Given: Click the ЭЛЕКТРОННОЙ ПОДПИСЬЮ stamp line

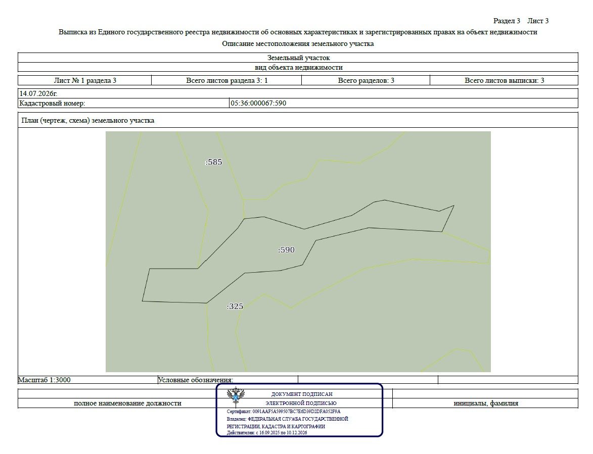Looking at the screenshot, I should coord(301,403).
